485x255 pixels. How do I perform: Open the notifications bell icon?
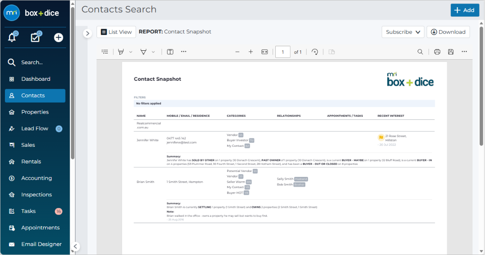[x=12, y=37]
